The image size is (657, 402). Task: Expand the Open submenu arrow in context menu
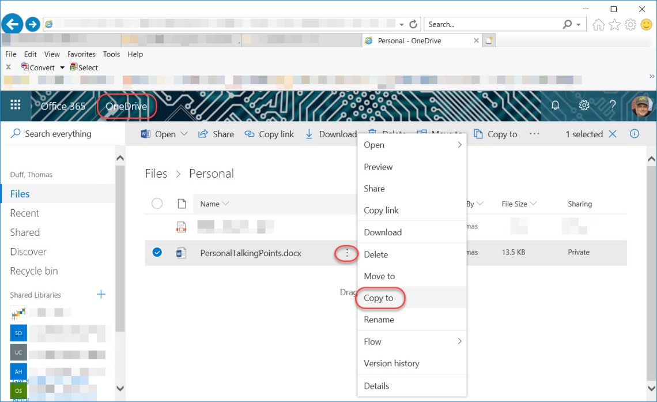pyautogui.click(x=459, y=145)
